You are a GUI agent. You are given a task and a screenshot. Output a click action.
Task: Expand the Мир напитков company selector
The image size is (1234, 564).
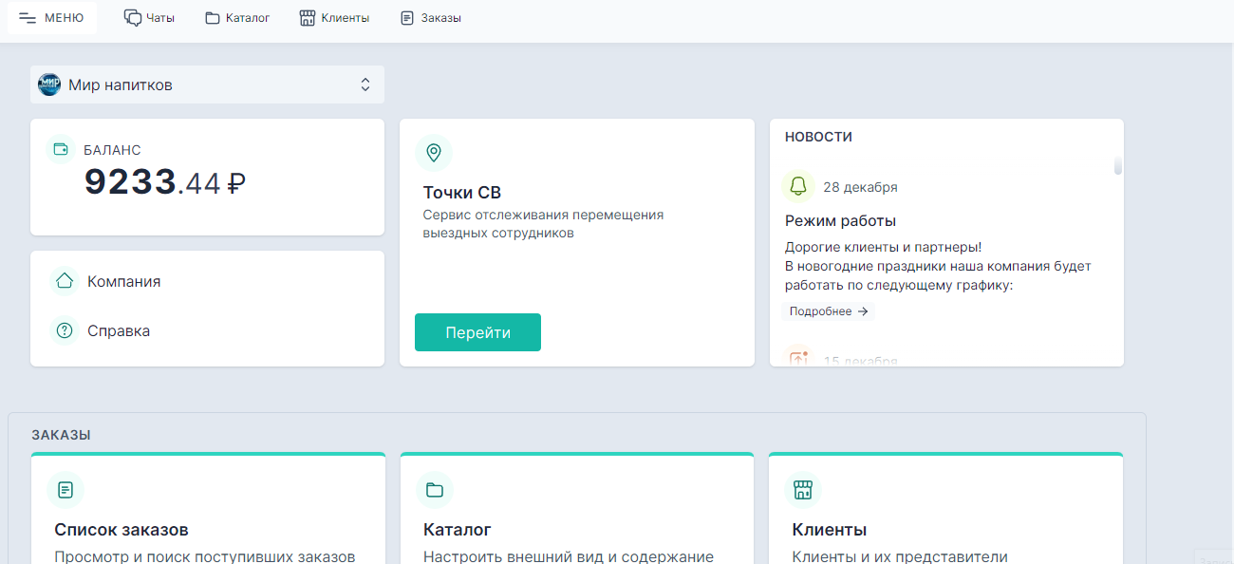click(x=365, y=84)
